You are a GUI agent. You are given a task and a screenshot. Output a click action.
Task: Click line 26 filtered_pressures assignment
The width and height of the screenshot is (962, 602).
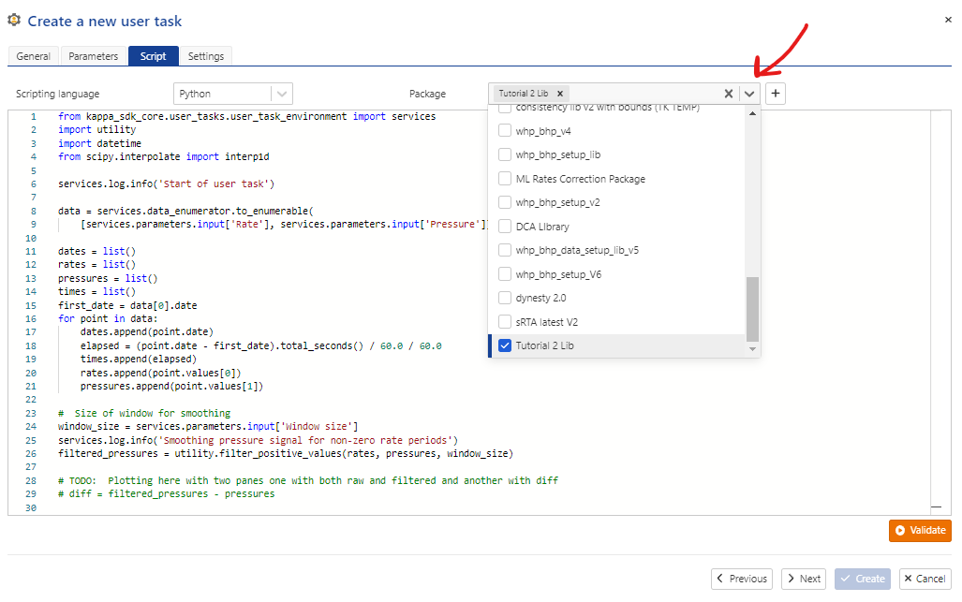point(286,454)
